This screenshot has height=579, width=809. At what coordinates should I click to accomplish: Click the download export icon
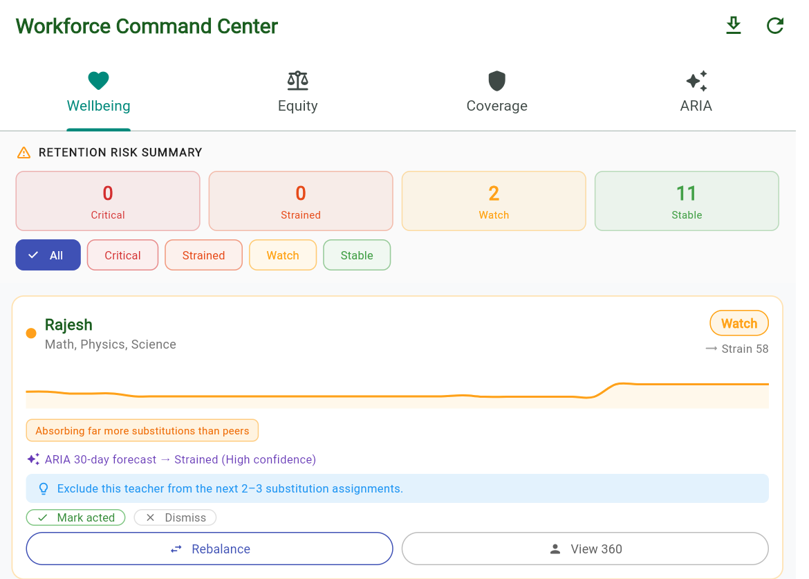[733, 26]
